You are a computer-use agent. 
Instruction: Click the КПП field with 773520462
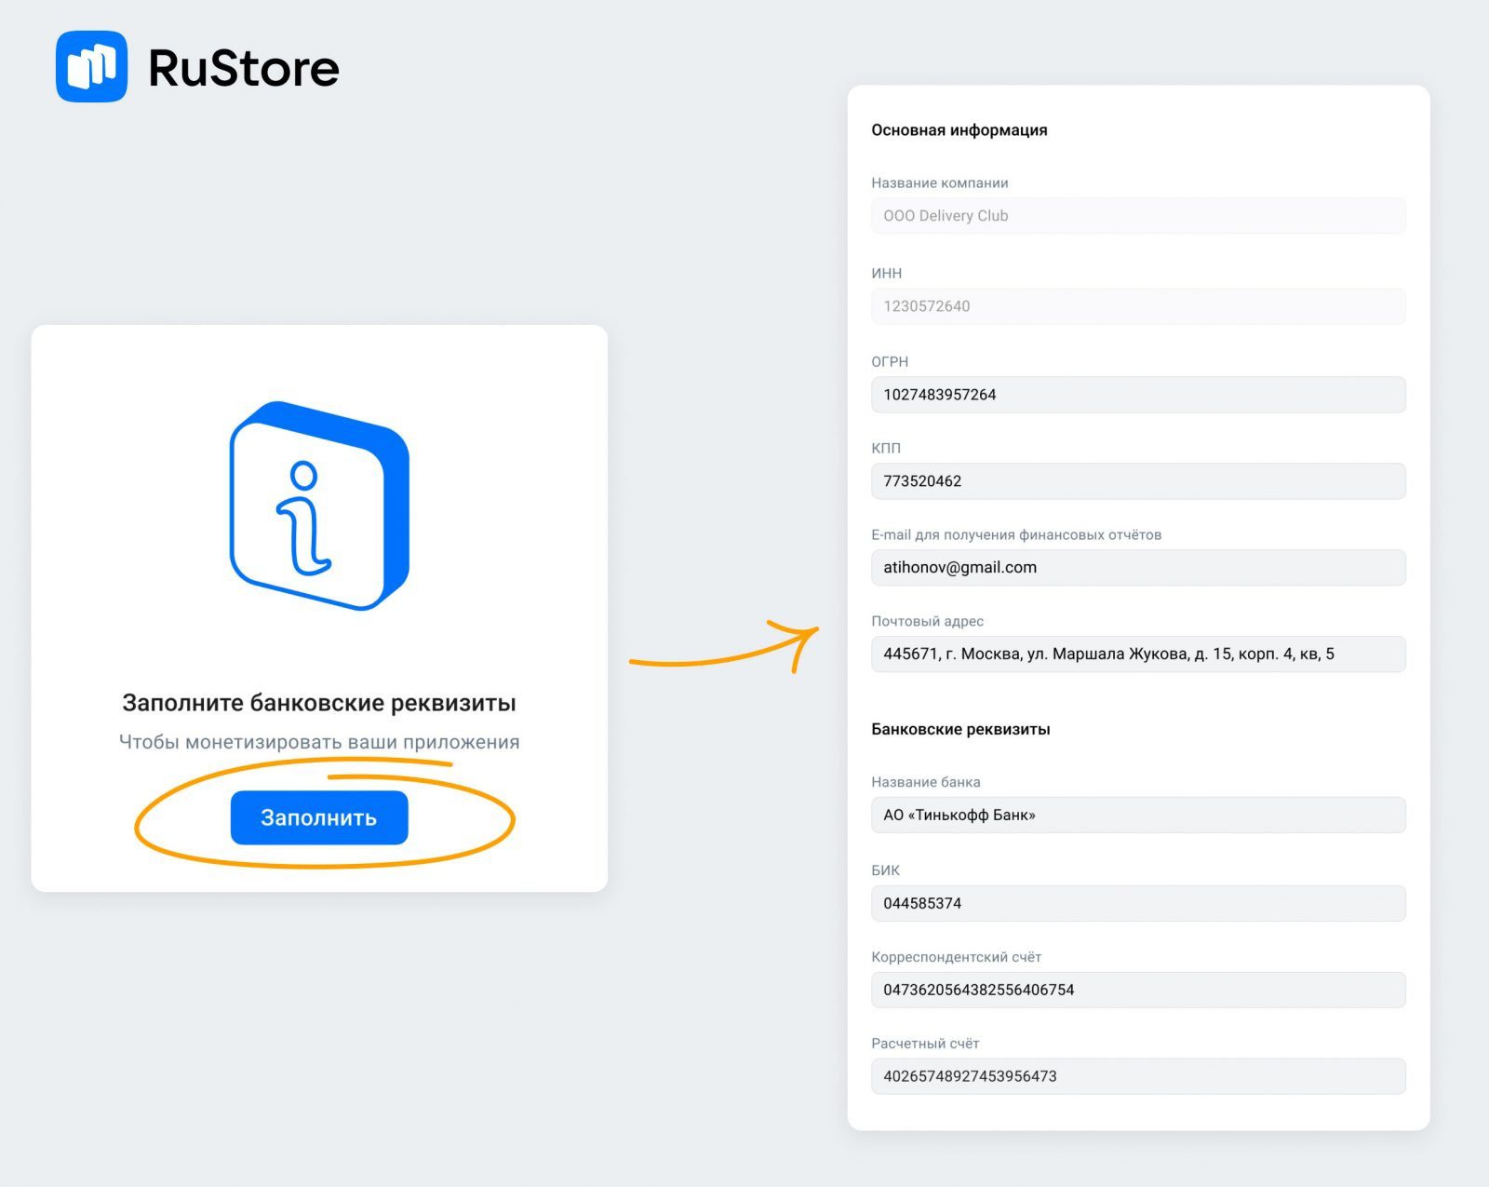click(1138, 481)
